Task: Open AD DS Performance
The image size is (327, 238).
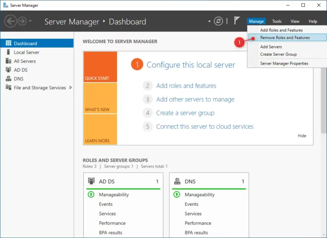Action: [112, 223]
